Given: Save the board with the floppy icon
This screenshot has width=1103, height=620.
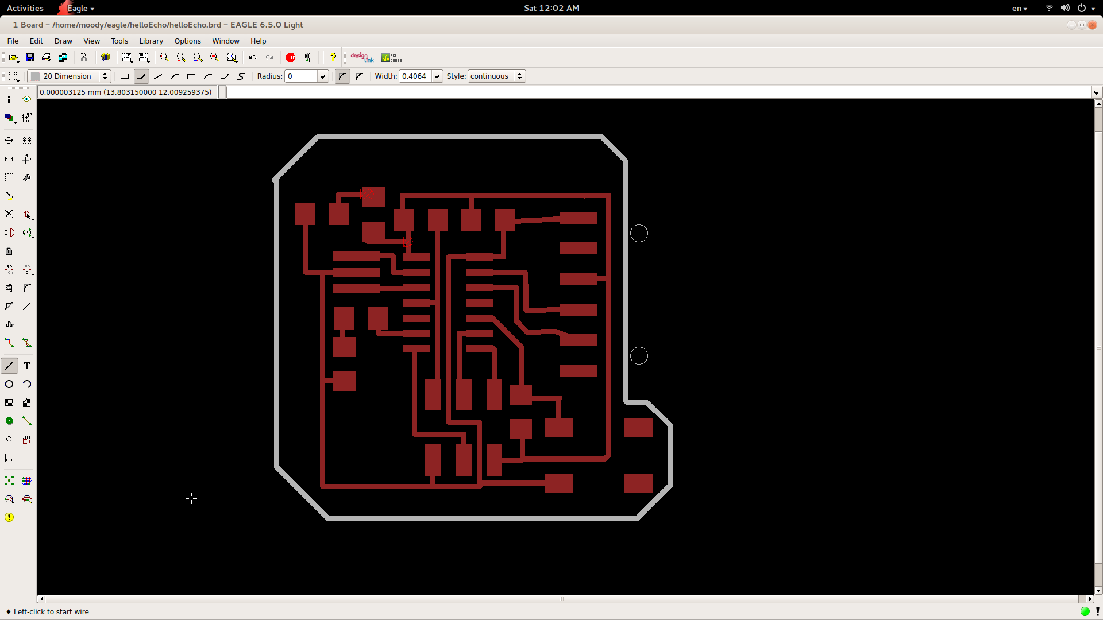Looking at the screenshot, I should 30,57.
